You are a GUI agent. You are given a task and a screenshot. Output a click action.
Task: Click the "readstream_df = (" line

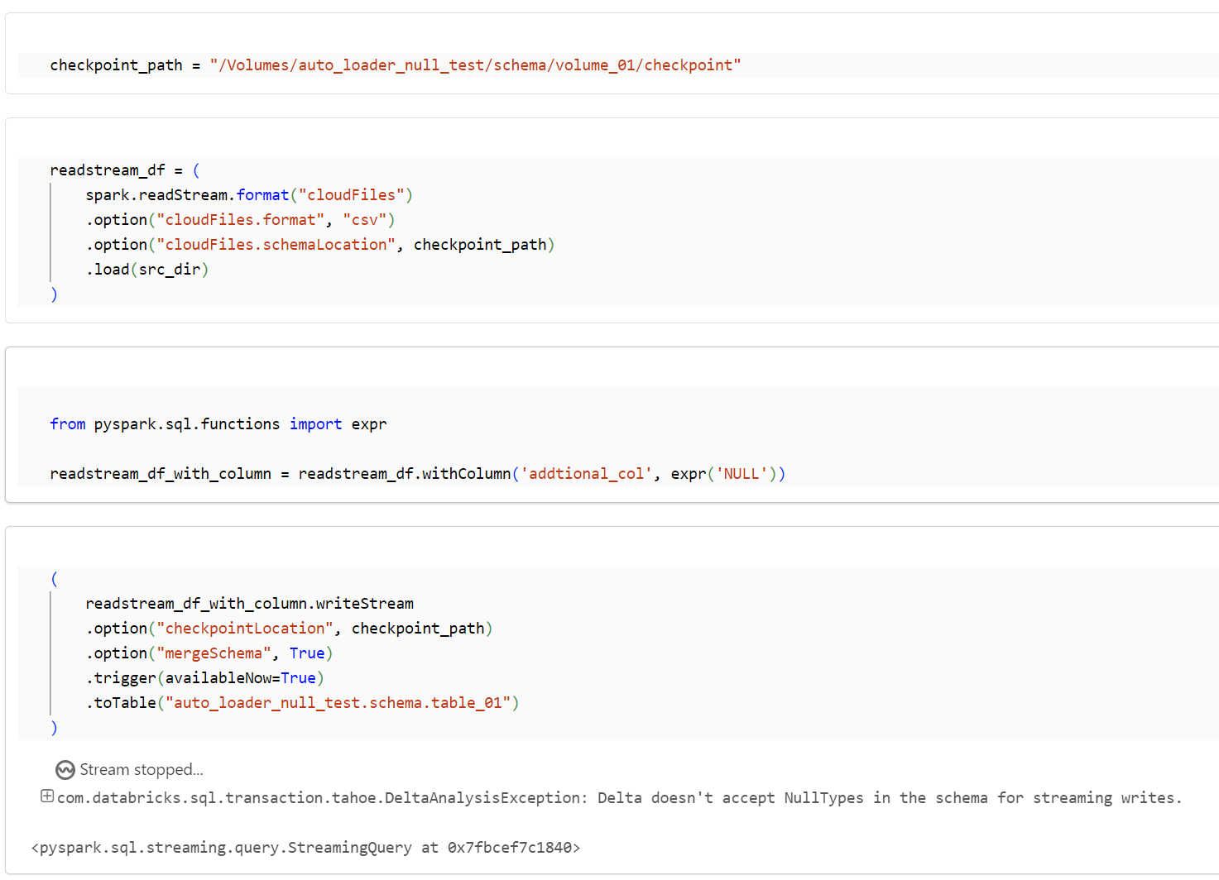click(x=125, y=170)
